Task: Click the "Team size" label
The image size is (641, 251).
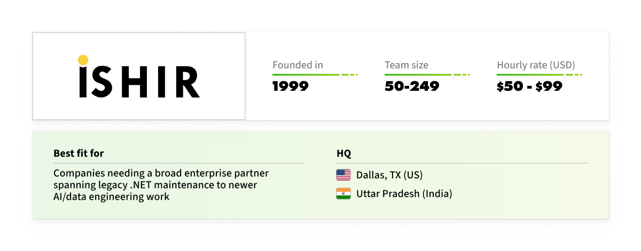Action: point(407,65)
